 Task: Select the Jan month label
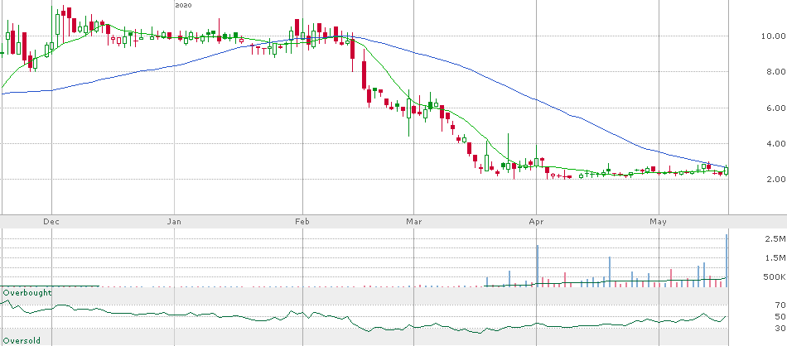(174, 222)
